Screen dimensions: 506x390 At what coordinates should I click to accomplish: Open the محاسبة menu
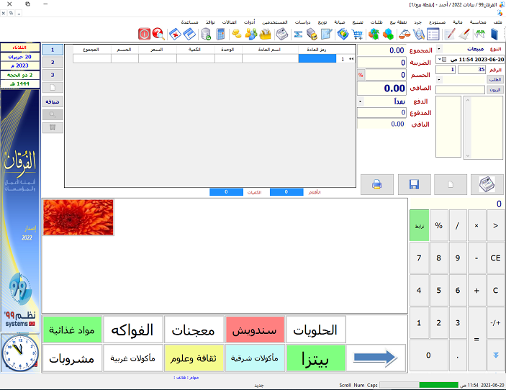point(479,22)
